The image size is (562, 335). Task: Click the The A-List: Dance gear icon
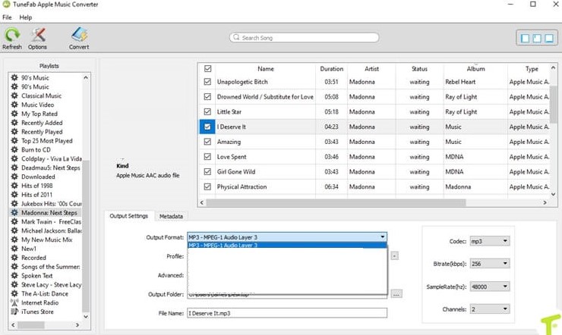[14, 293]
